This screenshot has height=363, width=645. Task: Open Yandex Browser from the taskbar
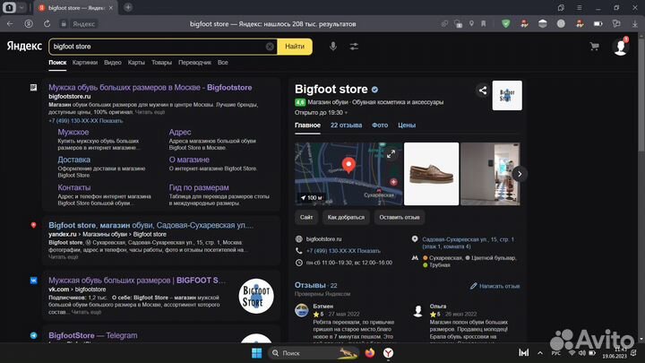[387, 353]
